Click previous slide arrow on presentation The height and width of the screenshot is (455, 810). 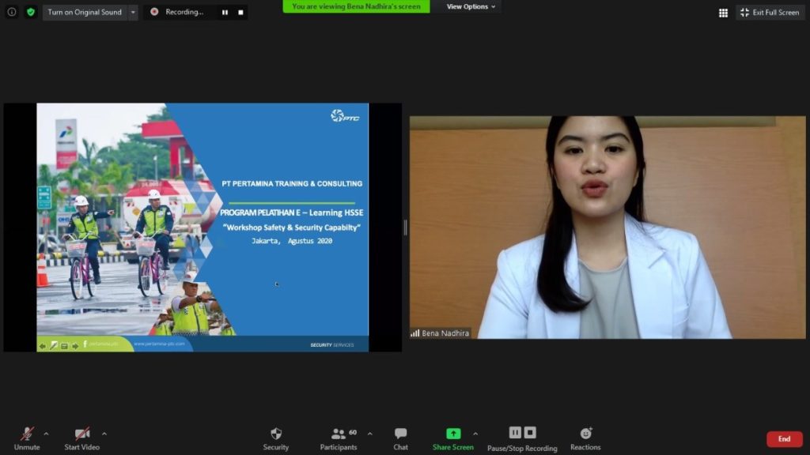click(x=43, y=346)
